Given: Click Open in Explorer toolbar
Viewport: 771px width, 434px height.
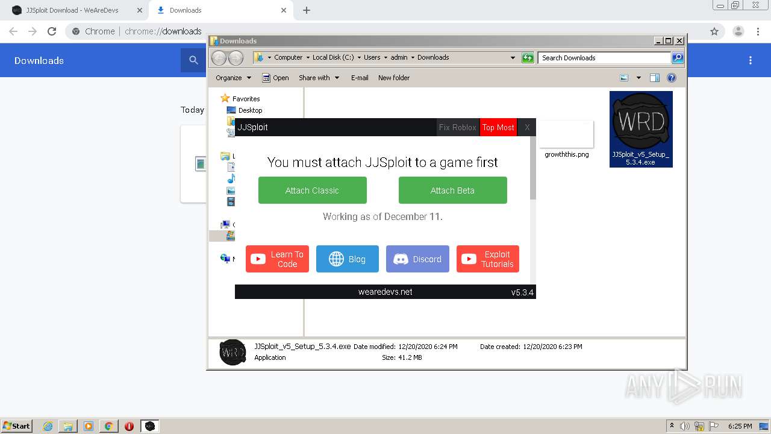Looking at the screenshot, I should click(275, 78).
